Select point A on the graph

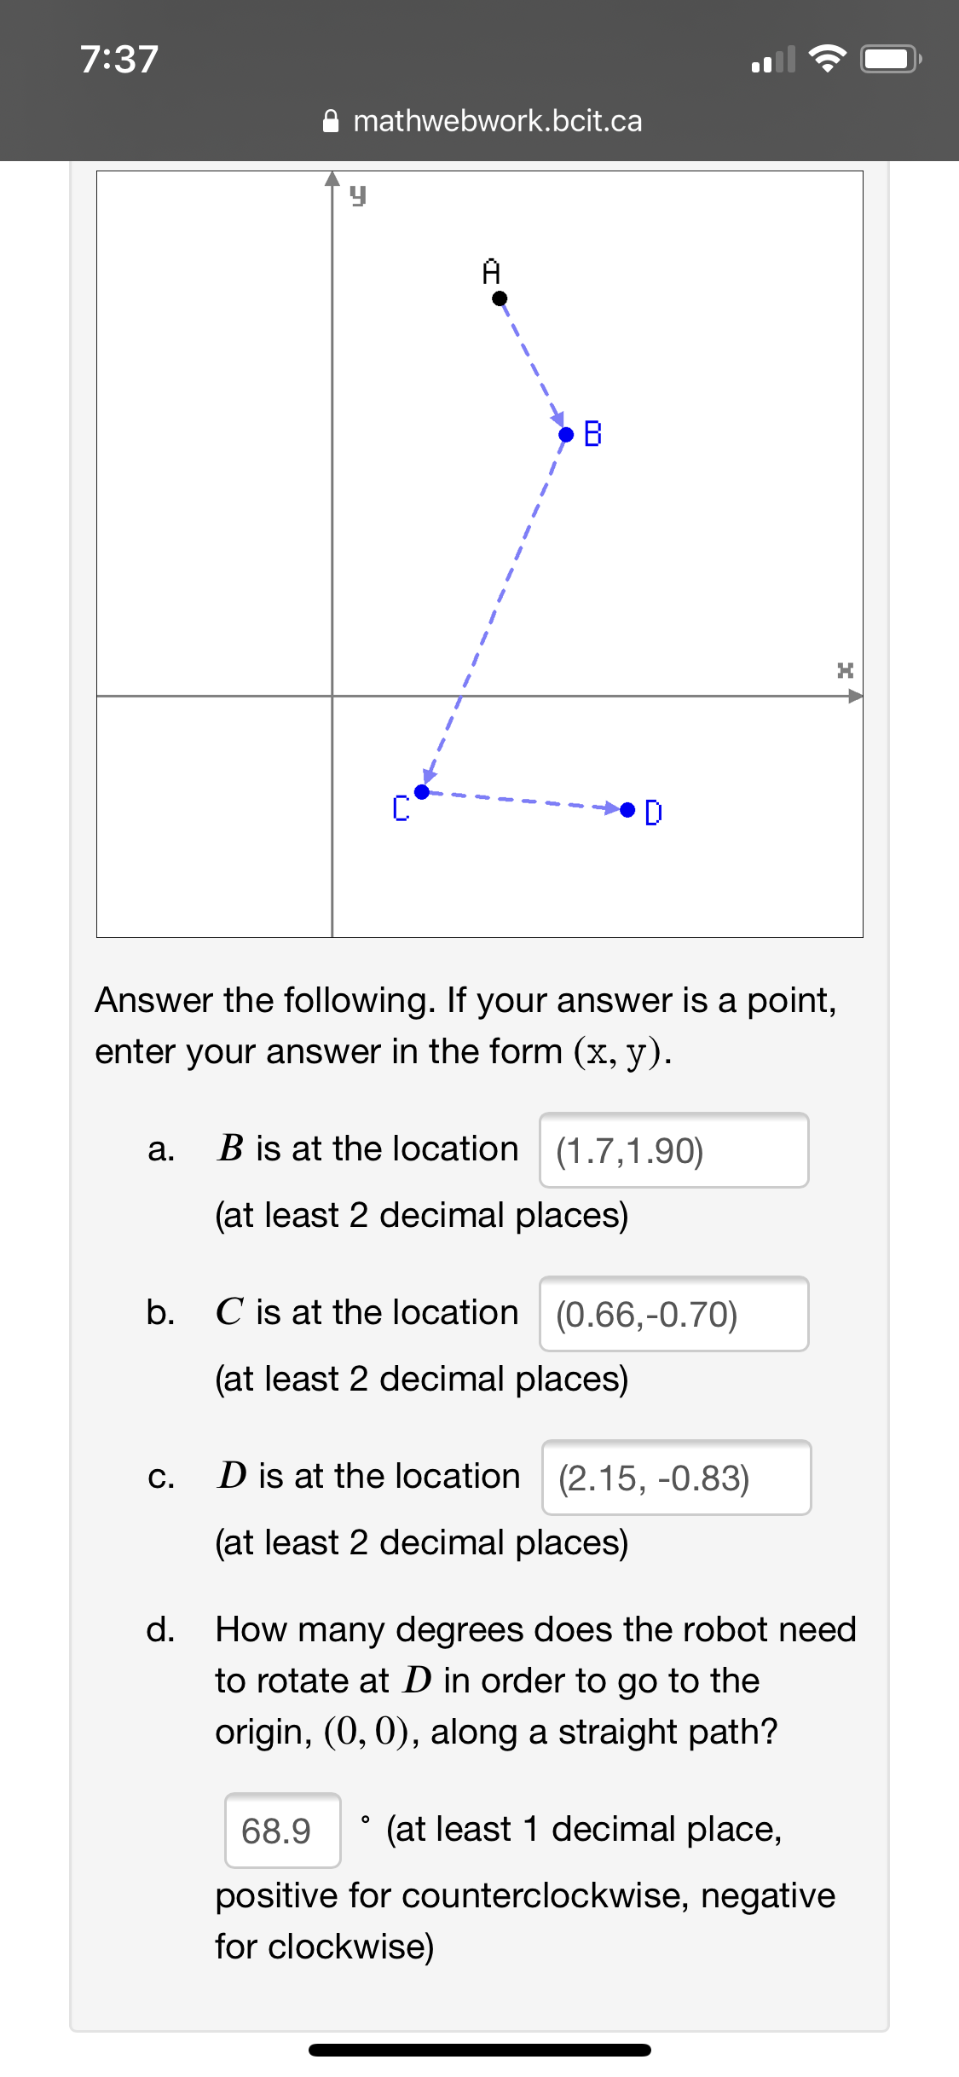point(498,297)
